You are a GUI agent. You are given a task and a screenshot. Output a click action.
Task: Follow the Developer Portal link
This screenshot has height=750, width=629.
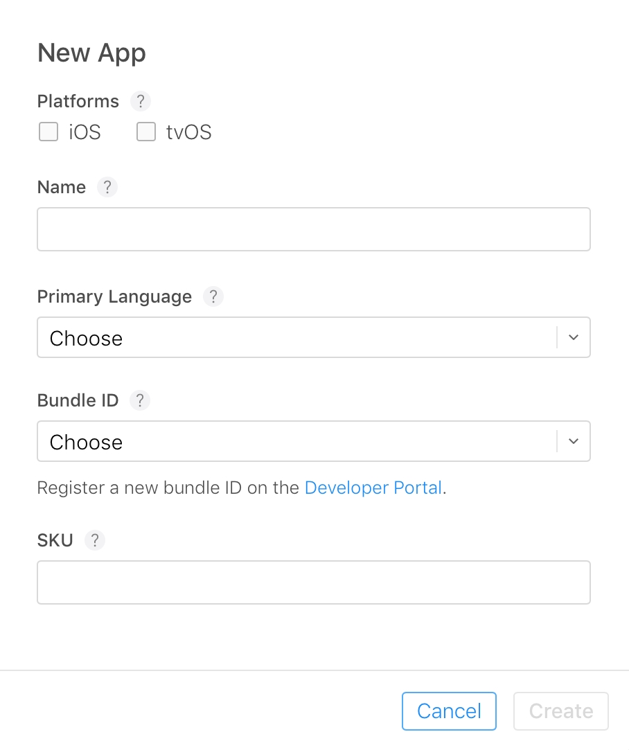tap(373, 488)
